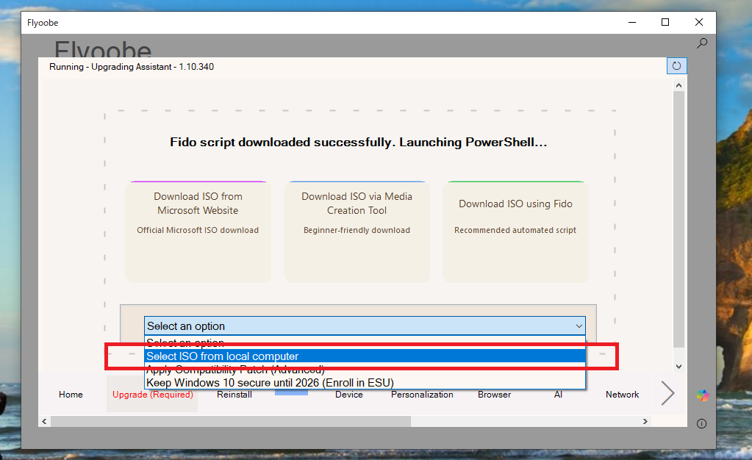Screen dimensions: 752x460
Task: Click the vertical scrollbar down arrow
Action: point(678,366)
